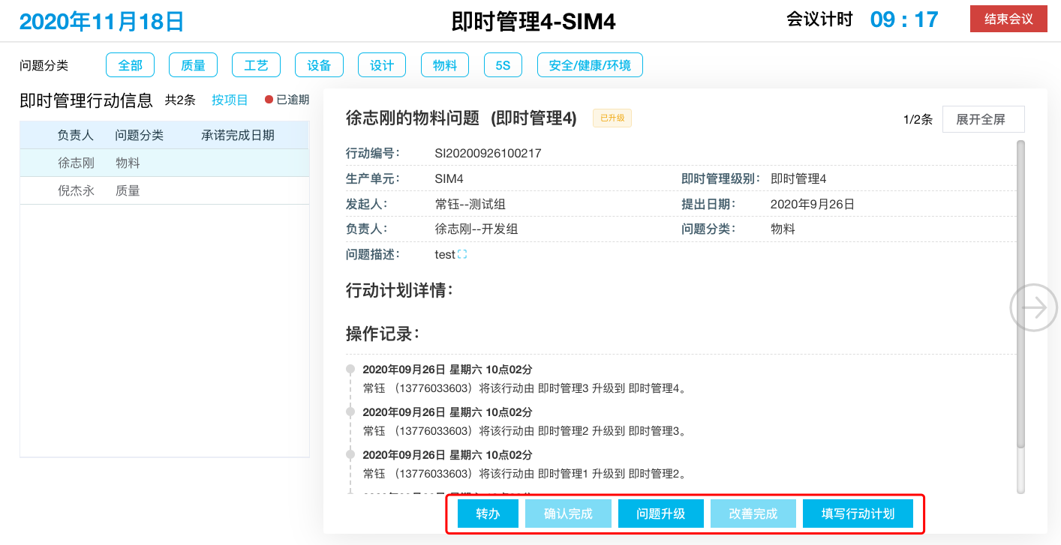
Task: Filter by 安全/健康/环境 category
Action: click(x=590, y=65)
